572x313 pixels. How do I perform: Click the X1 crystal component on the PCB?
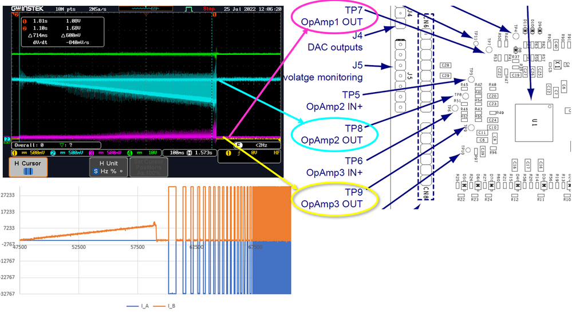click(x=557, y=65)
